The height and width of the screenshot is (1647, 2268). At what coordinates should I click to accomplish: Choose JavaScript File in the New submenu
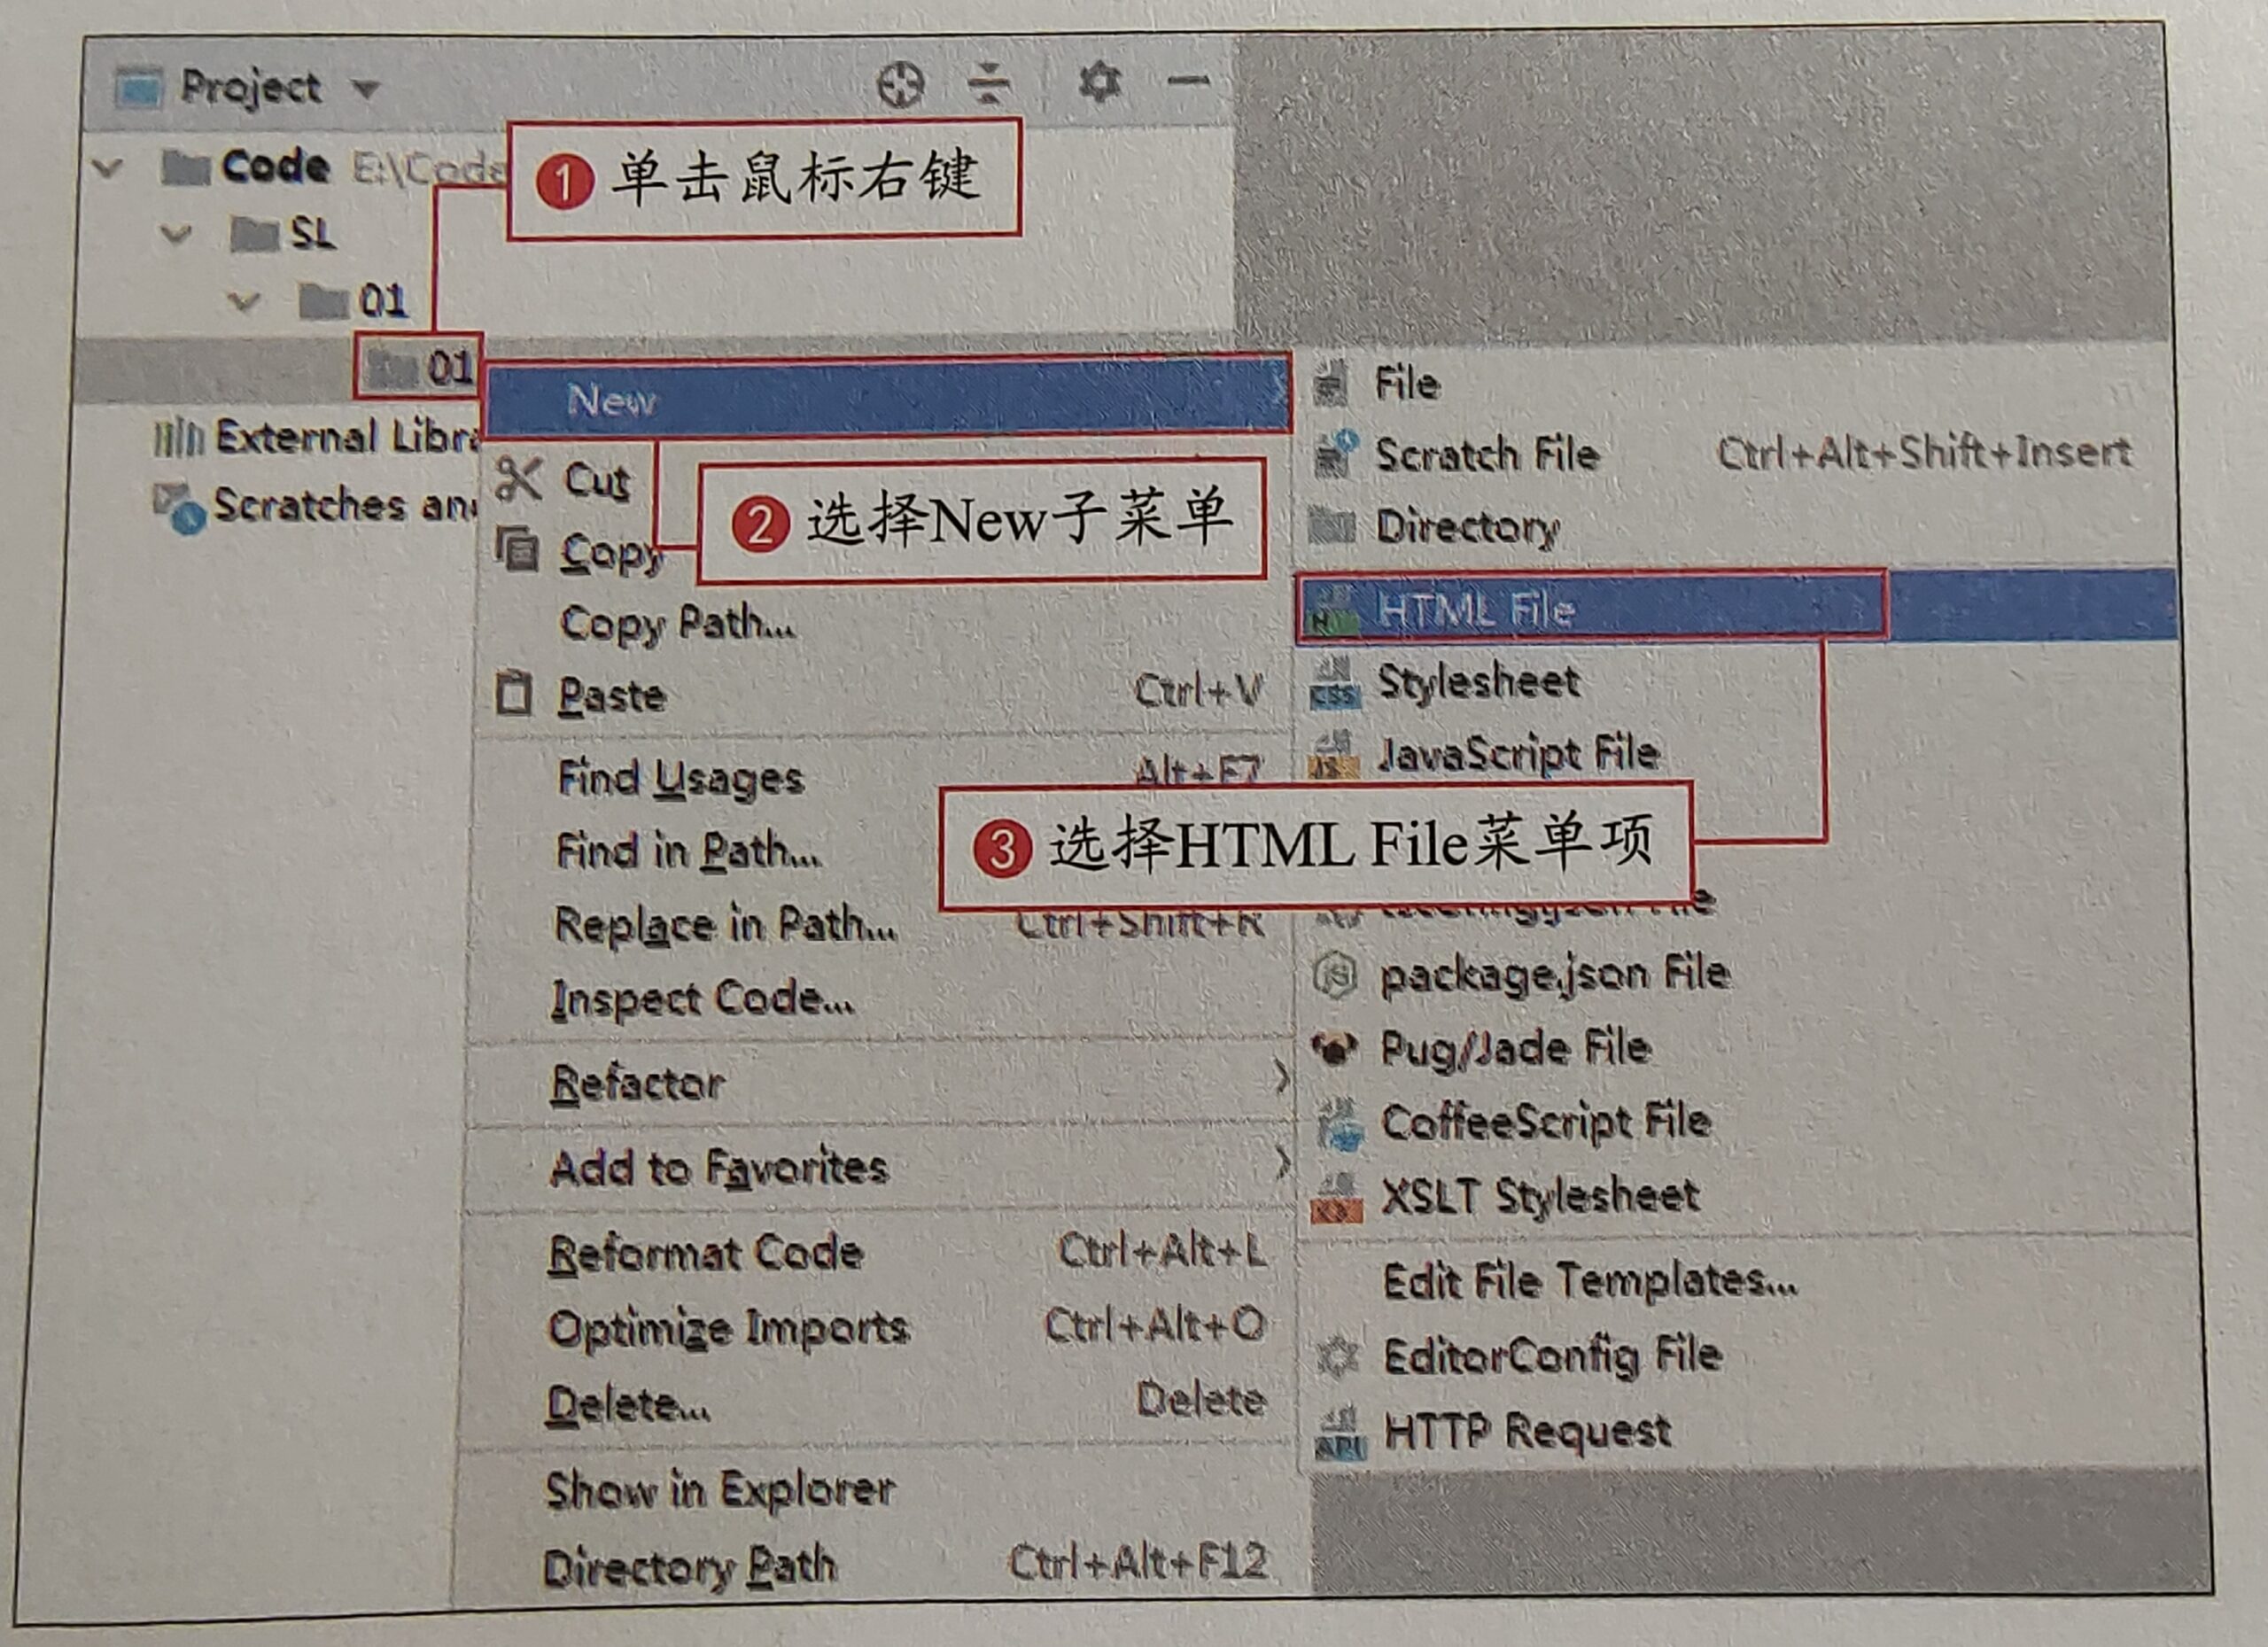point(1519,754)
